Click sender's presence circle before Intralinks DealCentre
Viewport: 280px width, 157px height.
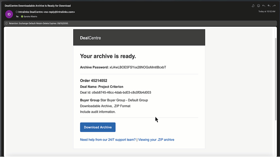tap(17, 12)
